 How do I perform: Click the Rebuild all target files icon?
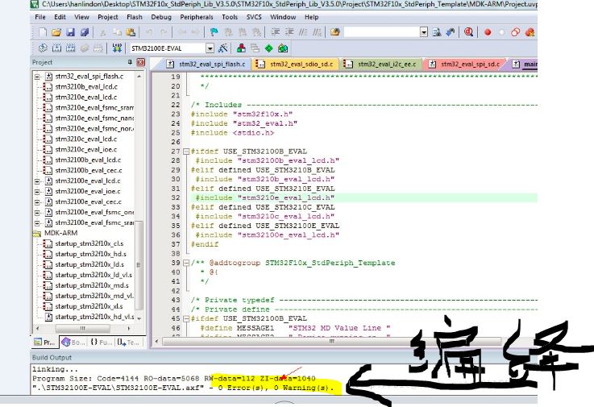tap(70, 48)
